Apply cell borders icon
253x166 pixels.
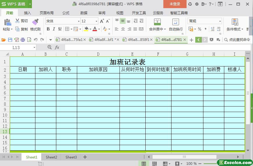coord(67,29)
